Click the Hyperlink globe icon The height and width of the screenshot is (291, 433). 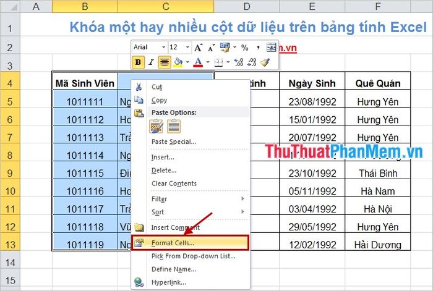coord(139,282)
